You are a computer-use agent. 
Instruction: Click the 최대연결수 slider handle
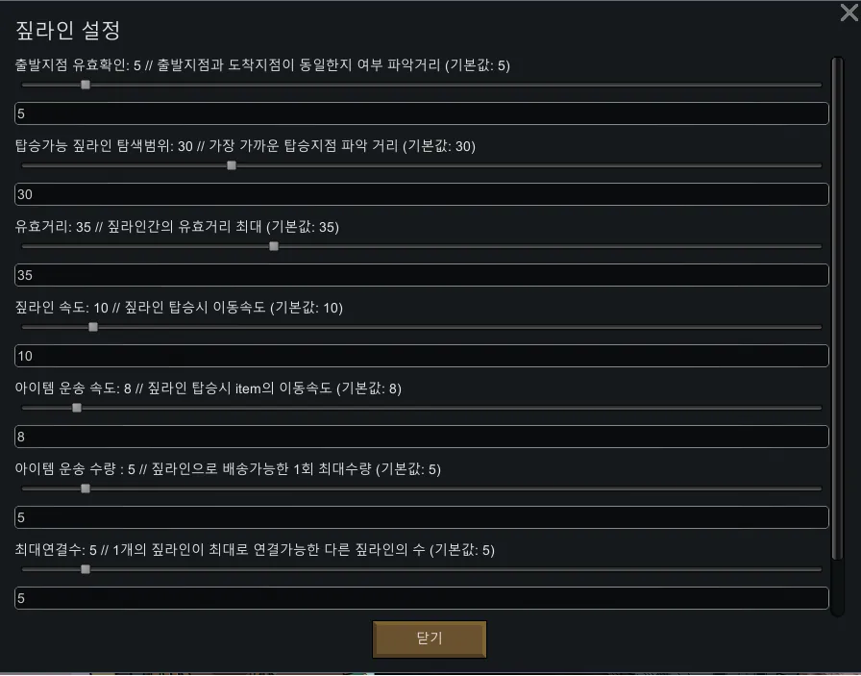pyautogui.click(x=86, y=569)
